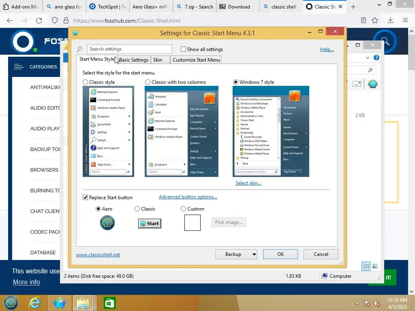The width and height of the screenshot is (415, 311).
Task: Visit www.classicshell.net link
Action: 98,255
